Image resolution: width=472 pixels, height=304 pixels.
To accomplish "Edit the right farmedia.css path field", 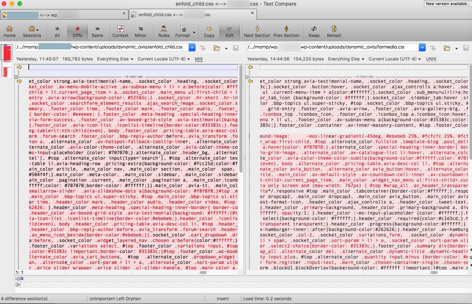I will coord(332,47).
